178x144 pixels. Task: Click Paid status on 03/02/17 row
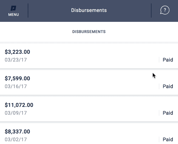168,139
